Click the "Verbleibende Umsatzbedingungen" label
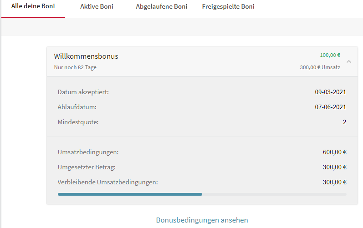The height and width of the screenshot is (228, 363). [108, 182]
